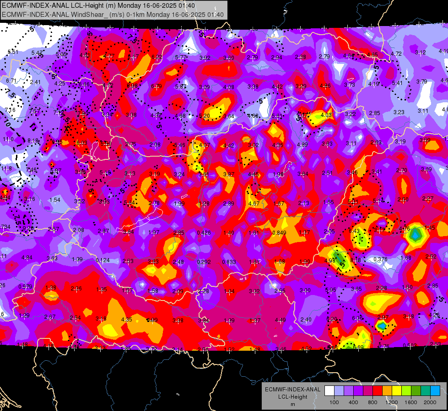
Task: Click the legend tick label 1200
Action: (x=391, y=402)
